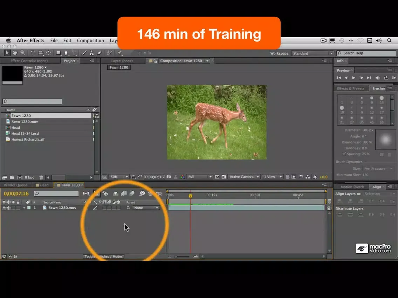This screenshot has width=398, height=298.
Task: Select the Hand tool
Action: [x=15, y=53]
